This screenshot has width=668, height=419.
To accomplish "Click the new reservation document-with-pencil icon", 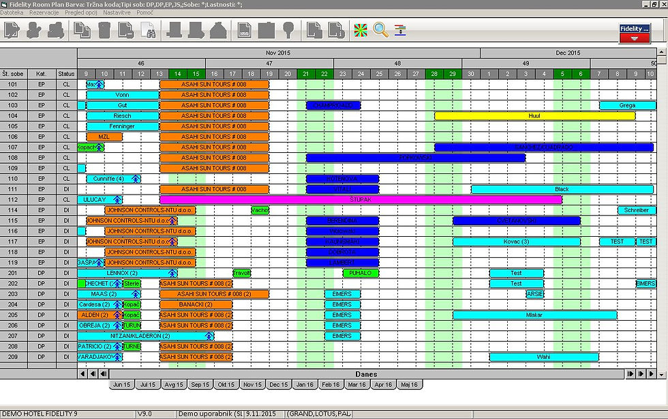I will pyautogui.click(x=12, y=30).
